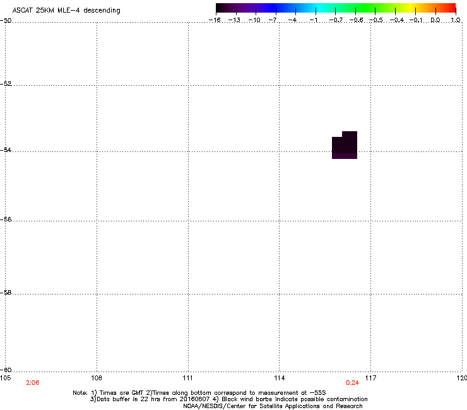Select the "0.0" colorbar label
This screenshot has width=467, height=410.
pos(435,20)
